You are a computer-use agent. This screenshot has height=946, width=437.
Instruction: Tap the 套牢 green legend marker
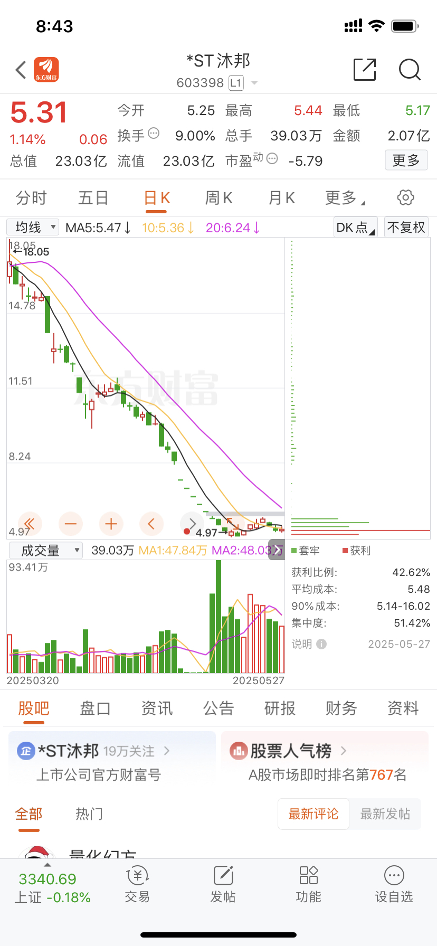pyautogui.click(x=294, y=551)
